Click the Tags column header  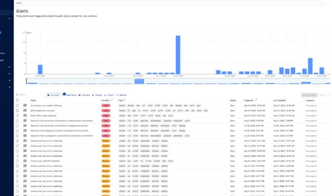pyautogui.click(x=120, y=100)
